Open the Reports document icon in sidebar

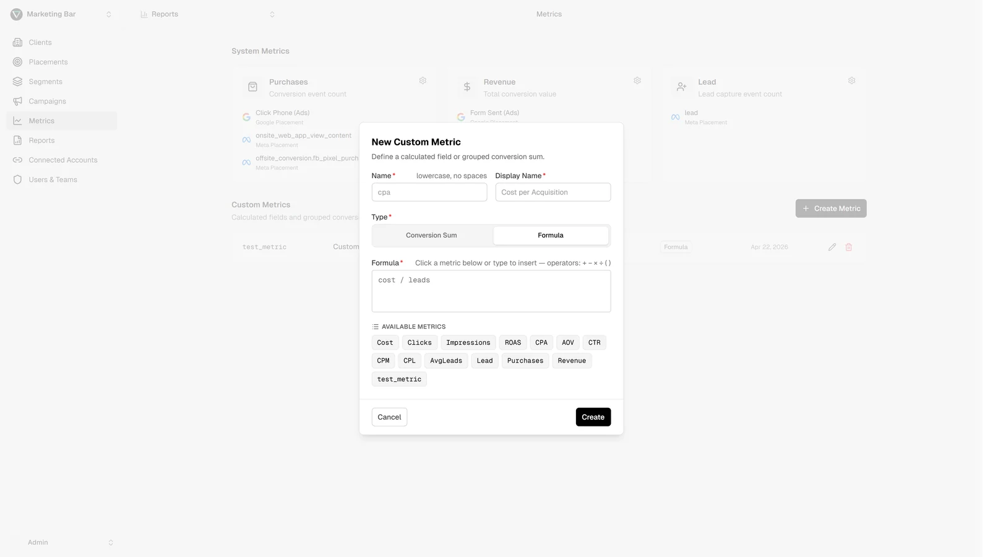coord(17,140)
